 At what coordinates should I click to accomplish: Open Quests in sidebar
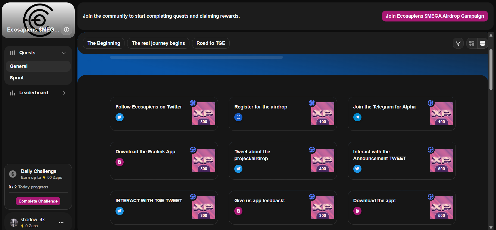pyautogui.click(x=38, y=53)
